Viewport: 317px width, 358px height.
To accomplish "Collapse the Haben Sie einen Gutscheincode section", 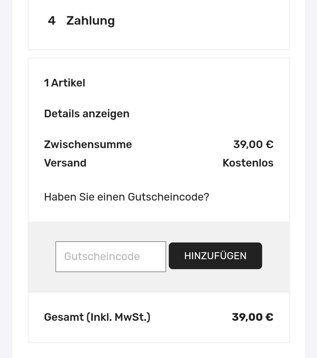I will point(127,197).
